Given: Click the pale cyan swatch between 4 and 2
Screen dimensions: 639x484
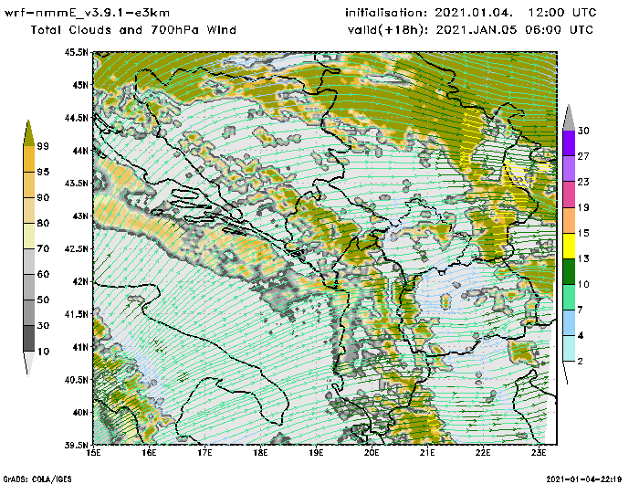Looking at the screenshot, I should click(x=569, y=349).
